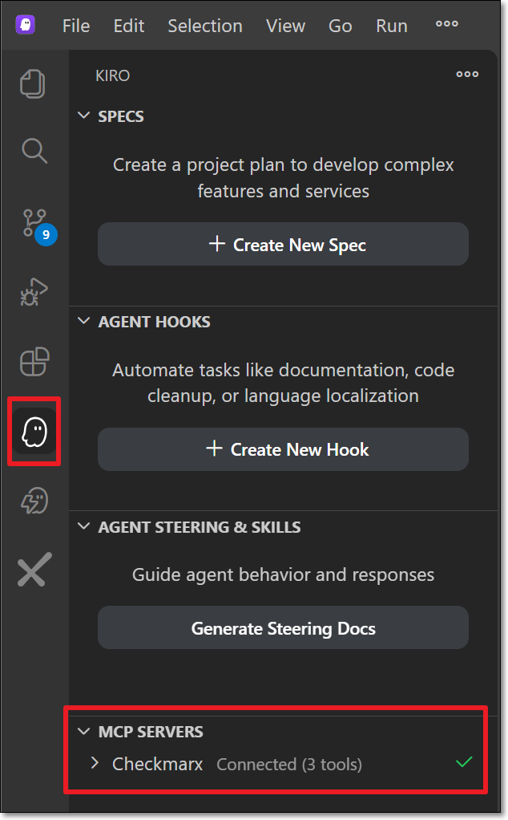Click the Kiro logo in title bar
Image resolution: width=508 pixels, height=820 pixels.
[x=25, y=25]
